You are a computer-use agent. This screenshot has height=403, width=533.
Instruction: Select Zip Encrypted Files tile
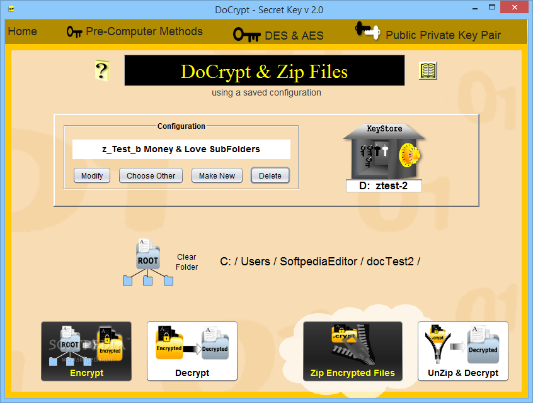pos(353,351)
